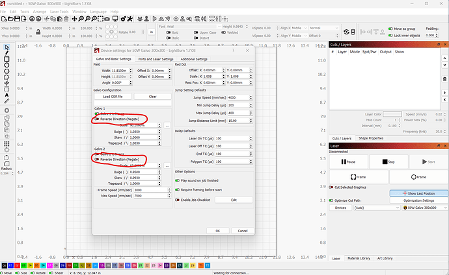Delete layer with Cuts panel trash icon

coord(444,79)
